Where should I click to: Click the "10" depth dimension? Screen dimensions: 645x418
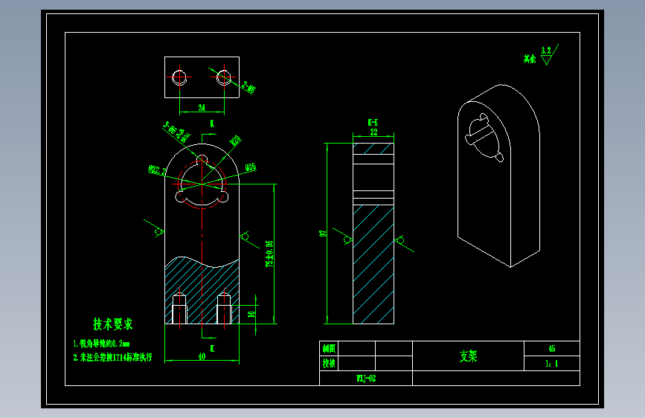click(251, 315)
